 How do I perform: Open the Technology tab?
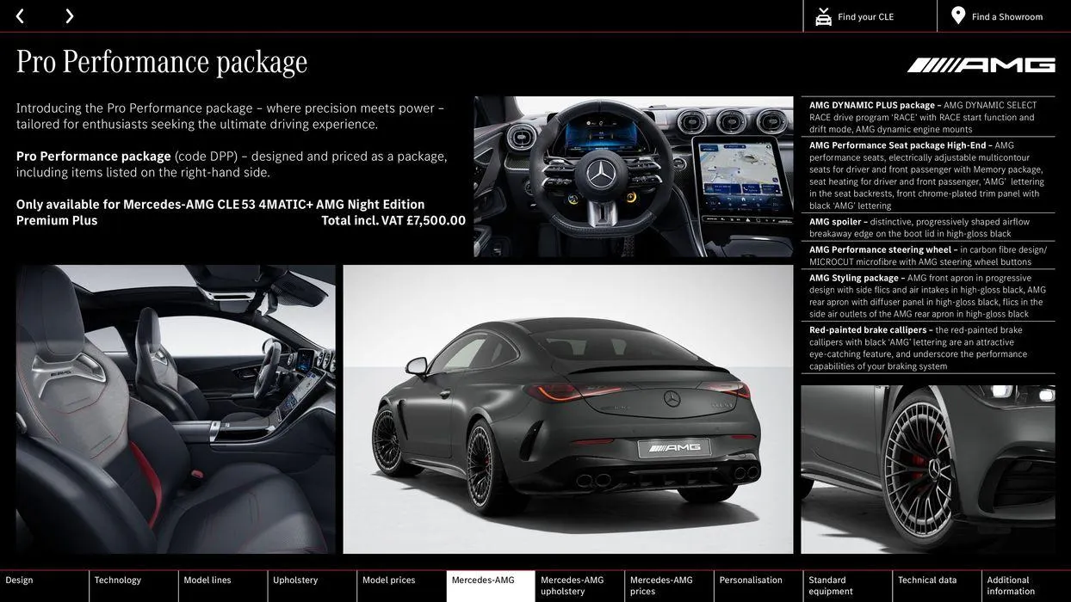click(x=118, y=580)
